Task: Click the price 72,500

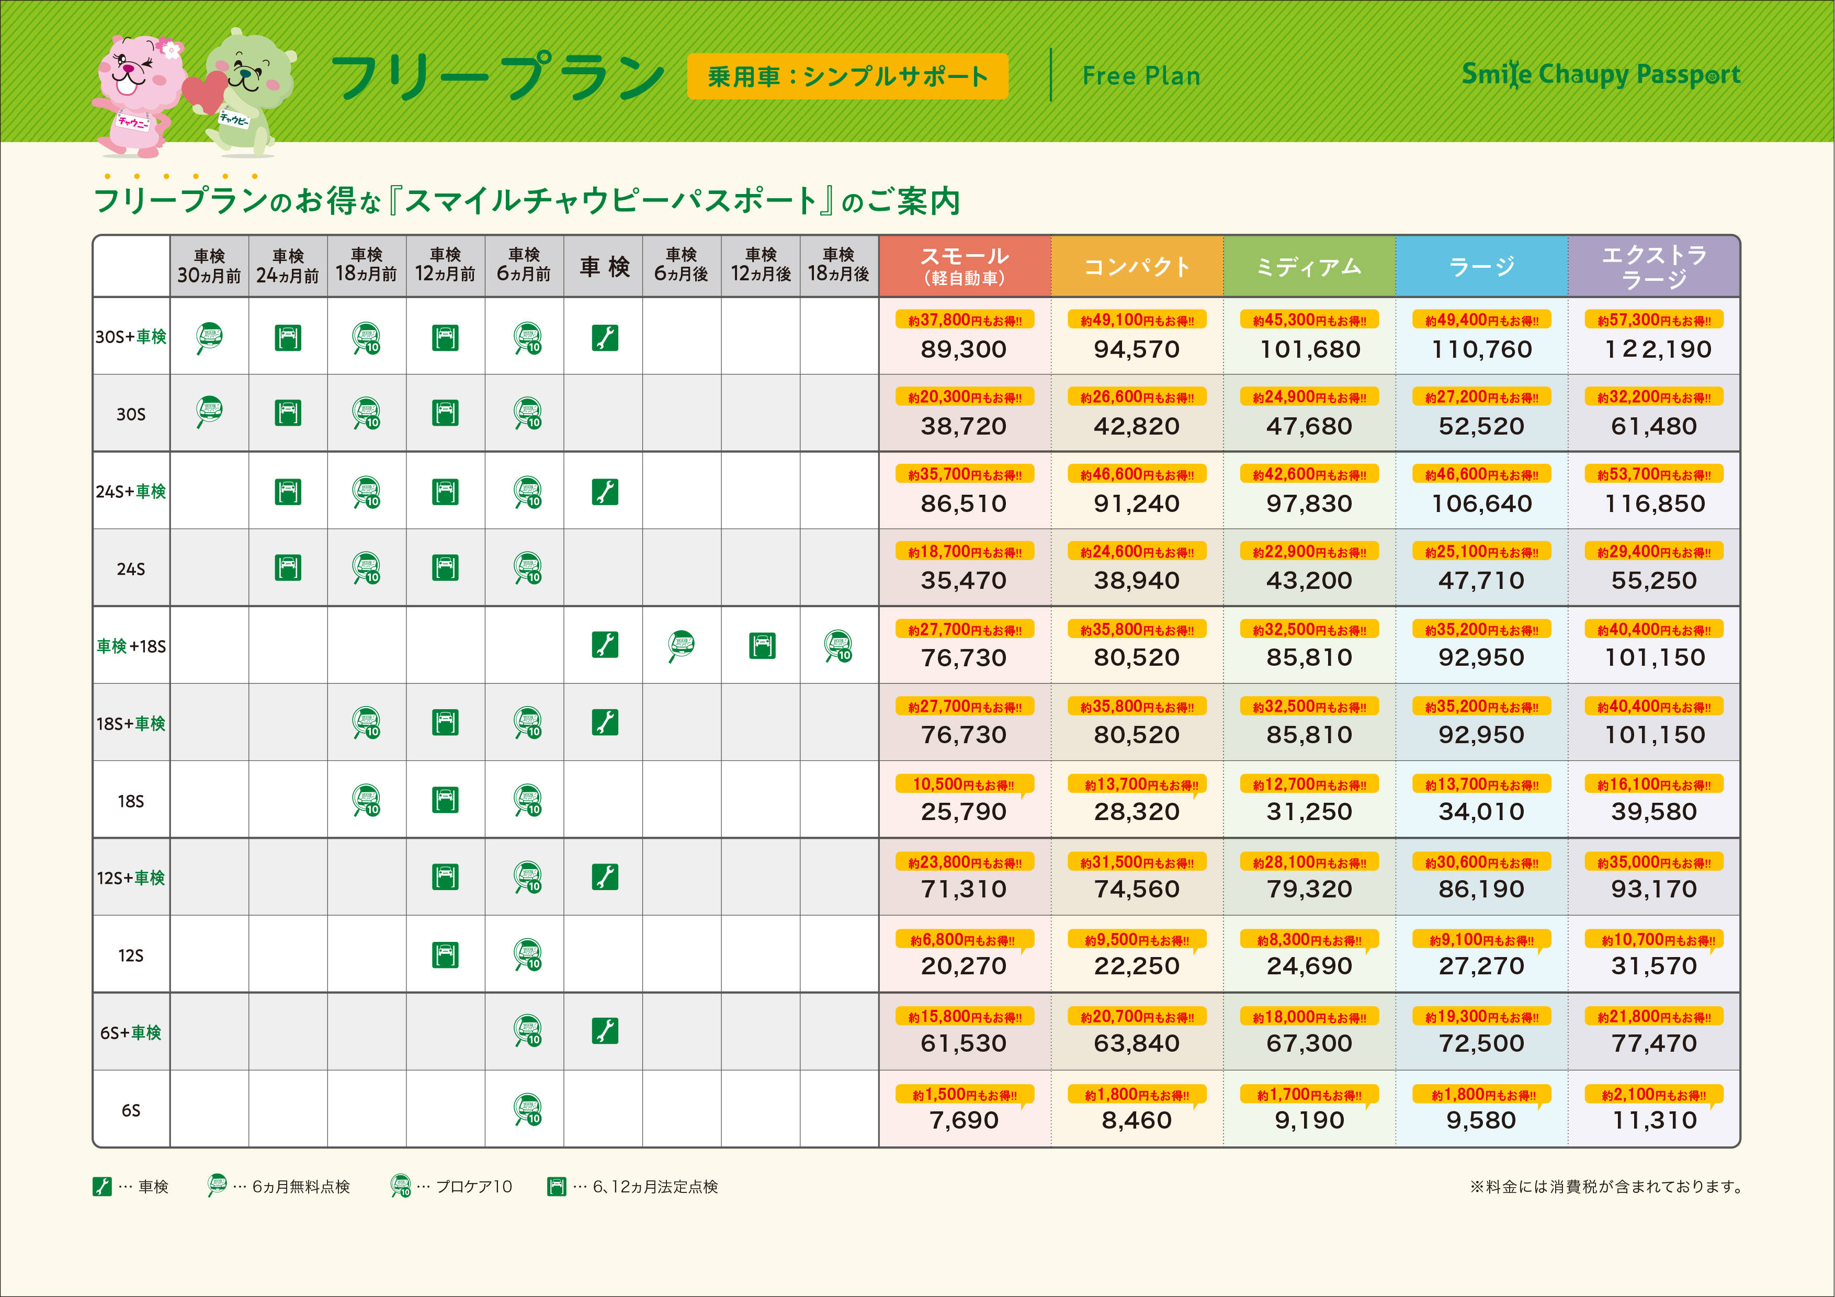Action: (x=1482, y=1043)
